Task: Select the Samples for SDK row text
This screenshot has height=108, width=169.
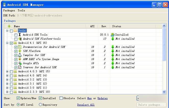Action: [34, 55]
